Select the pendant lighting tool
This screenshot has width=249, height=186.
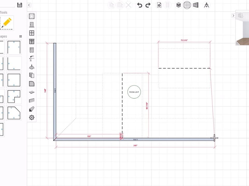(31, 67)
